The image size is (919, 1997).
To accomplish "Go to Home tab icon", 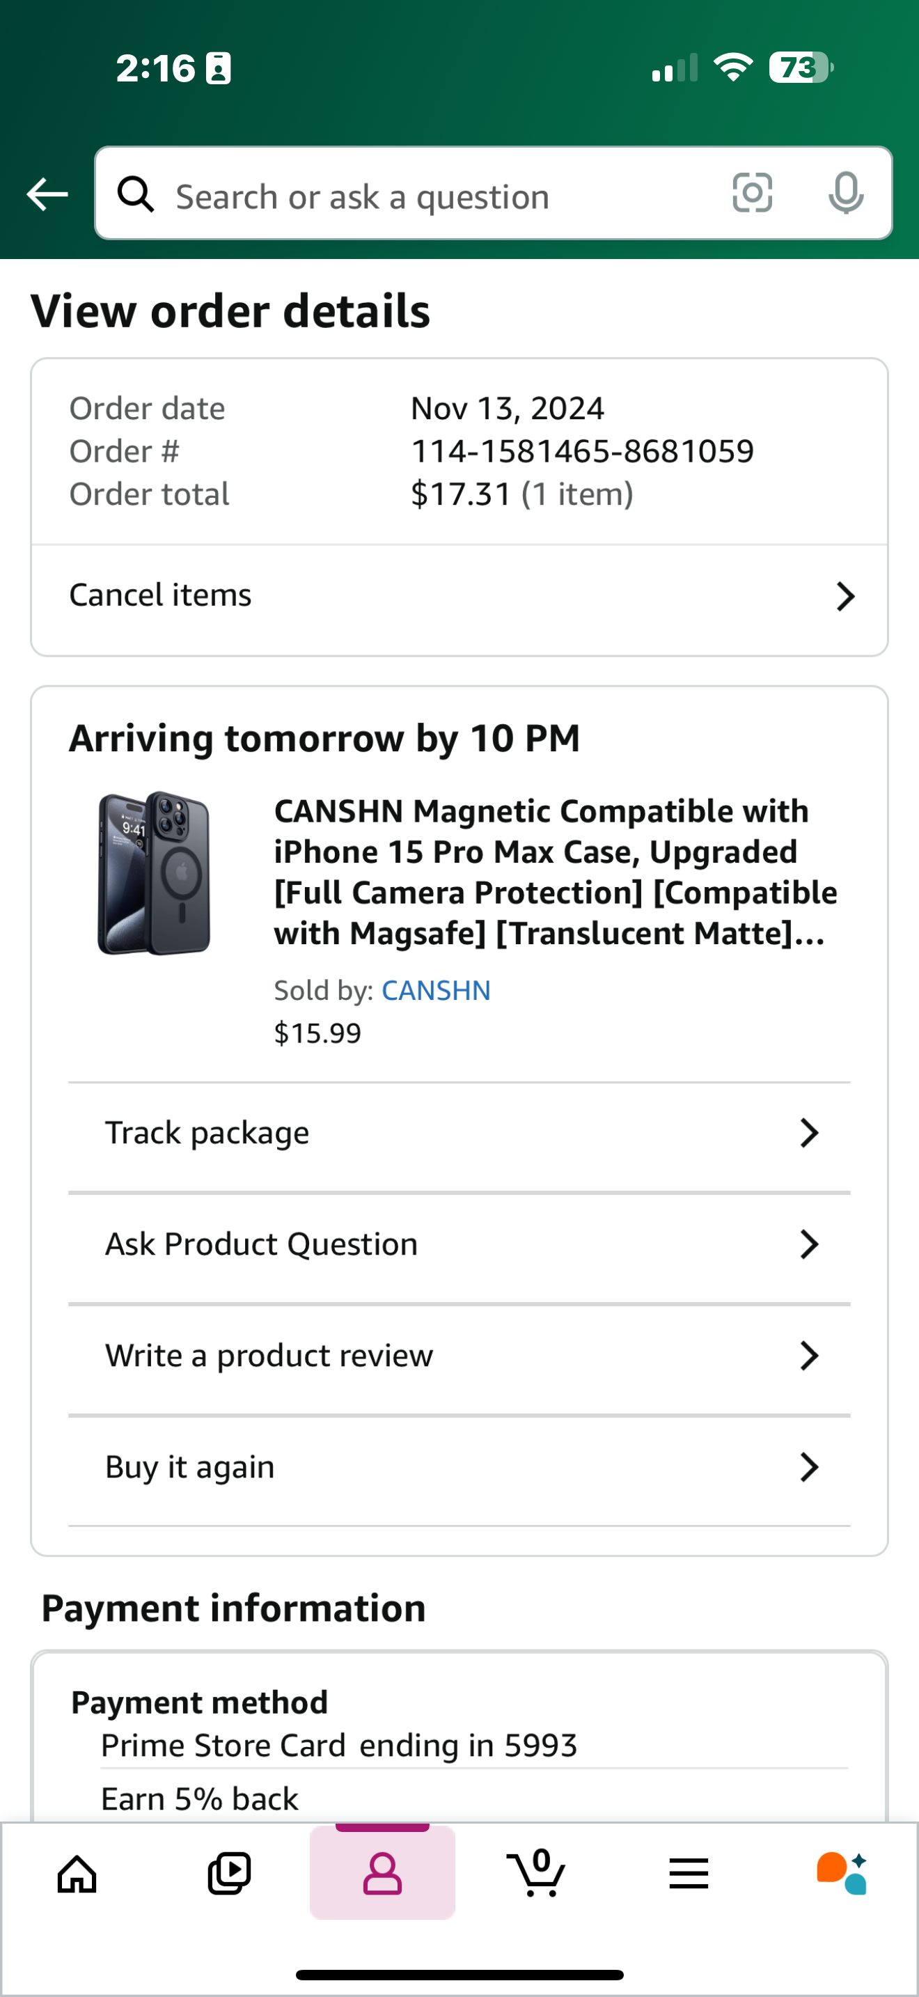I will [x=77, y=1874].
